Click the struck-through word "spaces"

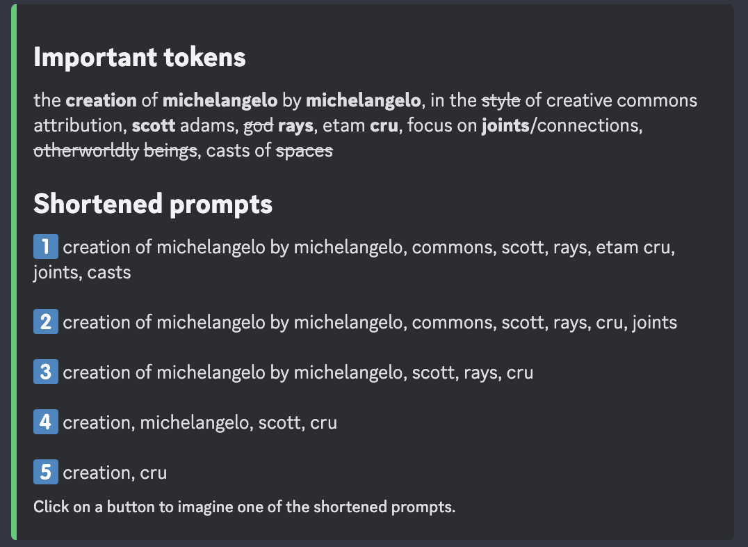point(304,150)
